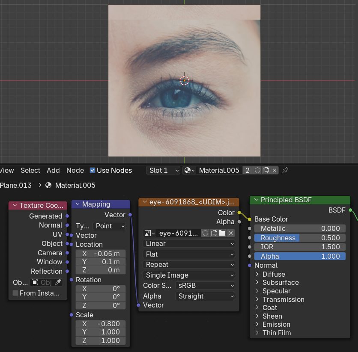Duplicate Material.005 with the new material icon

266,170
